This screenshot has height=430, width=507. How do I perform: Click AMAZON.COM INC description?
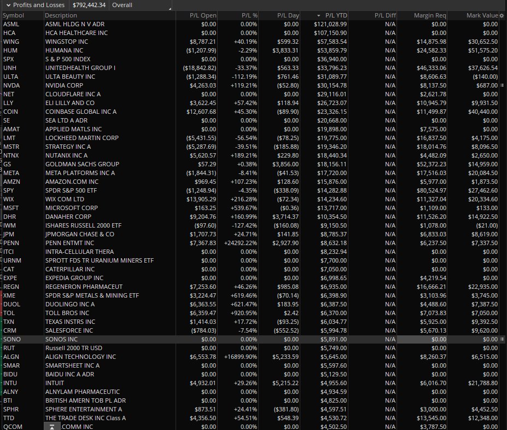[72, 182]
